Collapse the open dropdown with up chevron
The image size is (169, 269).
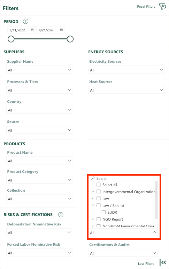coord(154,232)
